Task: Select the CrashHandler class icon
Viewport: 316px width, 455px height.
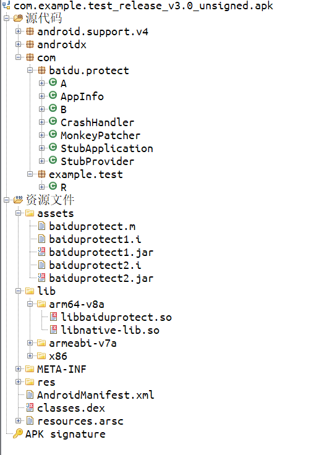Action: [x=53, y=121]
